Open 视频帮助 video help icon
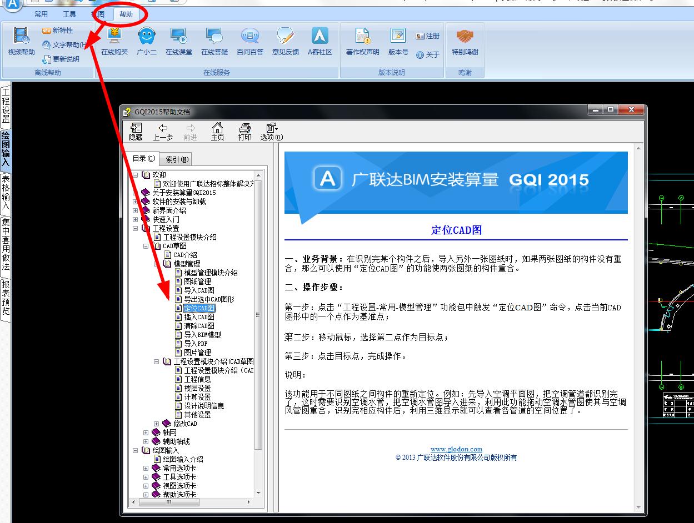 [21, 42]
